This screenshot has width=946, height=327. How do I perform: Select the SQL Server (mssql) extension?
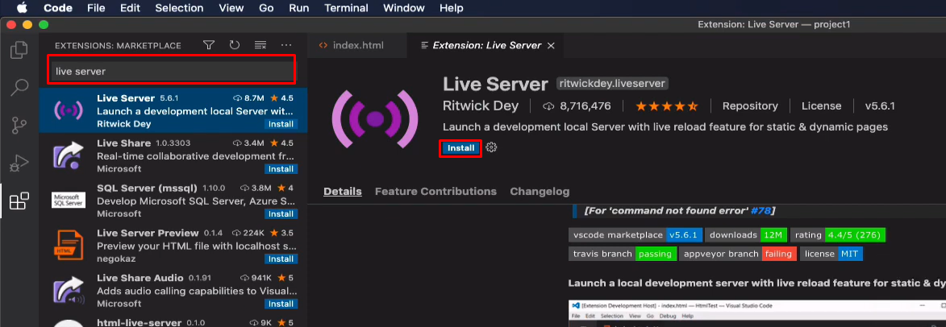(173, 201)
